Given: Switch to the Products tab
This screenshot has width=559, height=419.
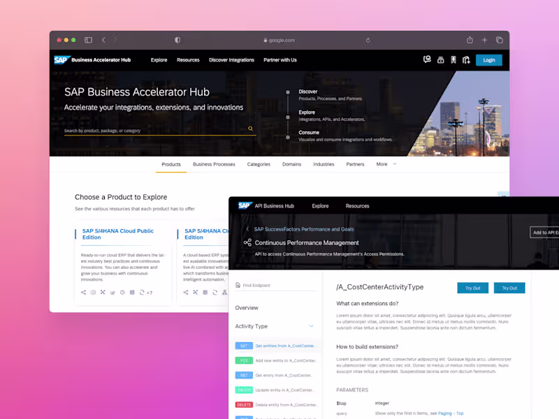Looking at the screenshot, I should click(x=171, y=164).
